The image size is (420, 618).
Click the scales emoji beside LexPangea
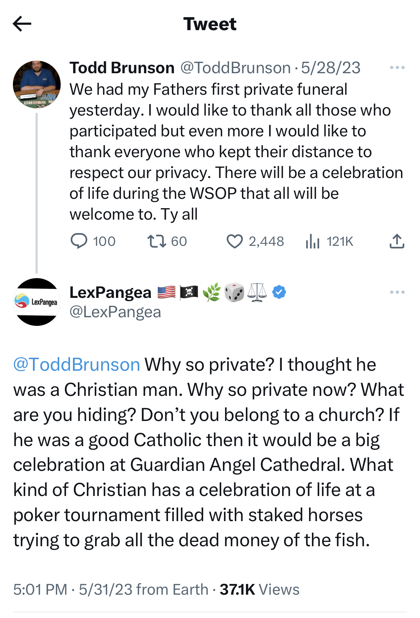[x=257, y=292]
